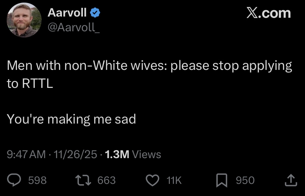305x196 pixels.
Task: Click the 598 replies count
Action: pyautogui.click(x=37, y=180)
